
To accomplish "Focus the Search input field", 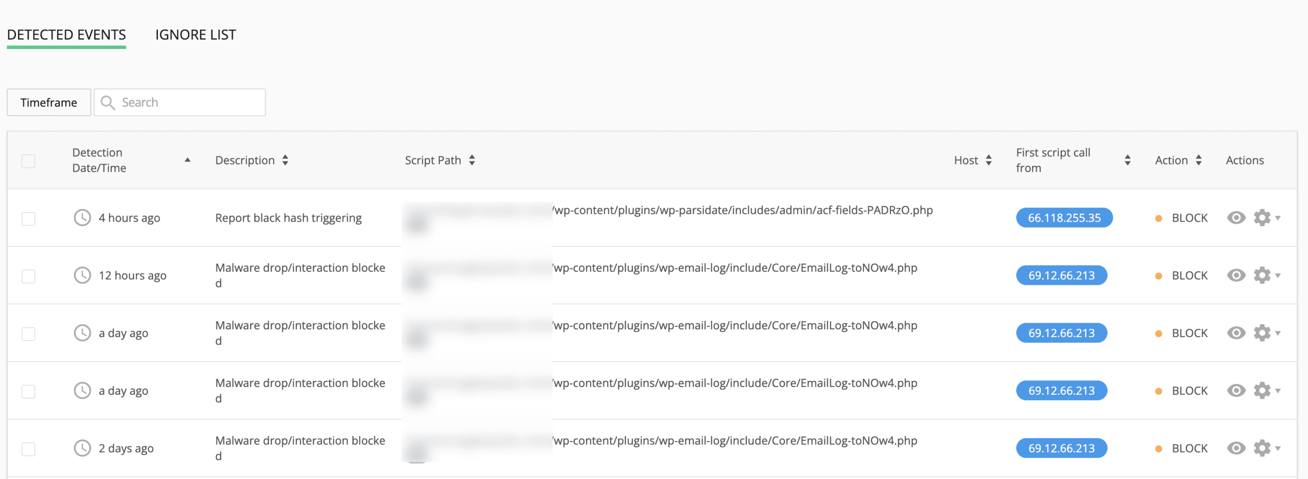I will (189, 103).
